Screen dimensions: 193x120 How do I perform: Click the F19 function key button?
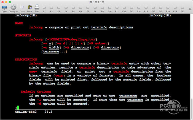175,9
